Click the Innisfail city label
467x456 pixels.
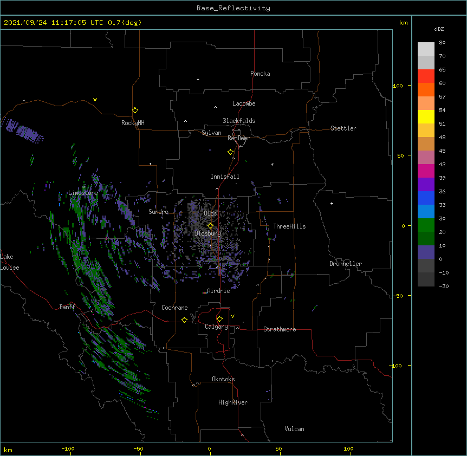pos(225,177)
